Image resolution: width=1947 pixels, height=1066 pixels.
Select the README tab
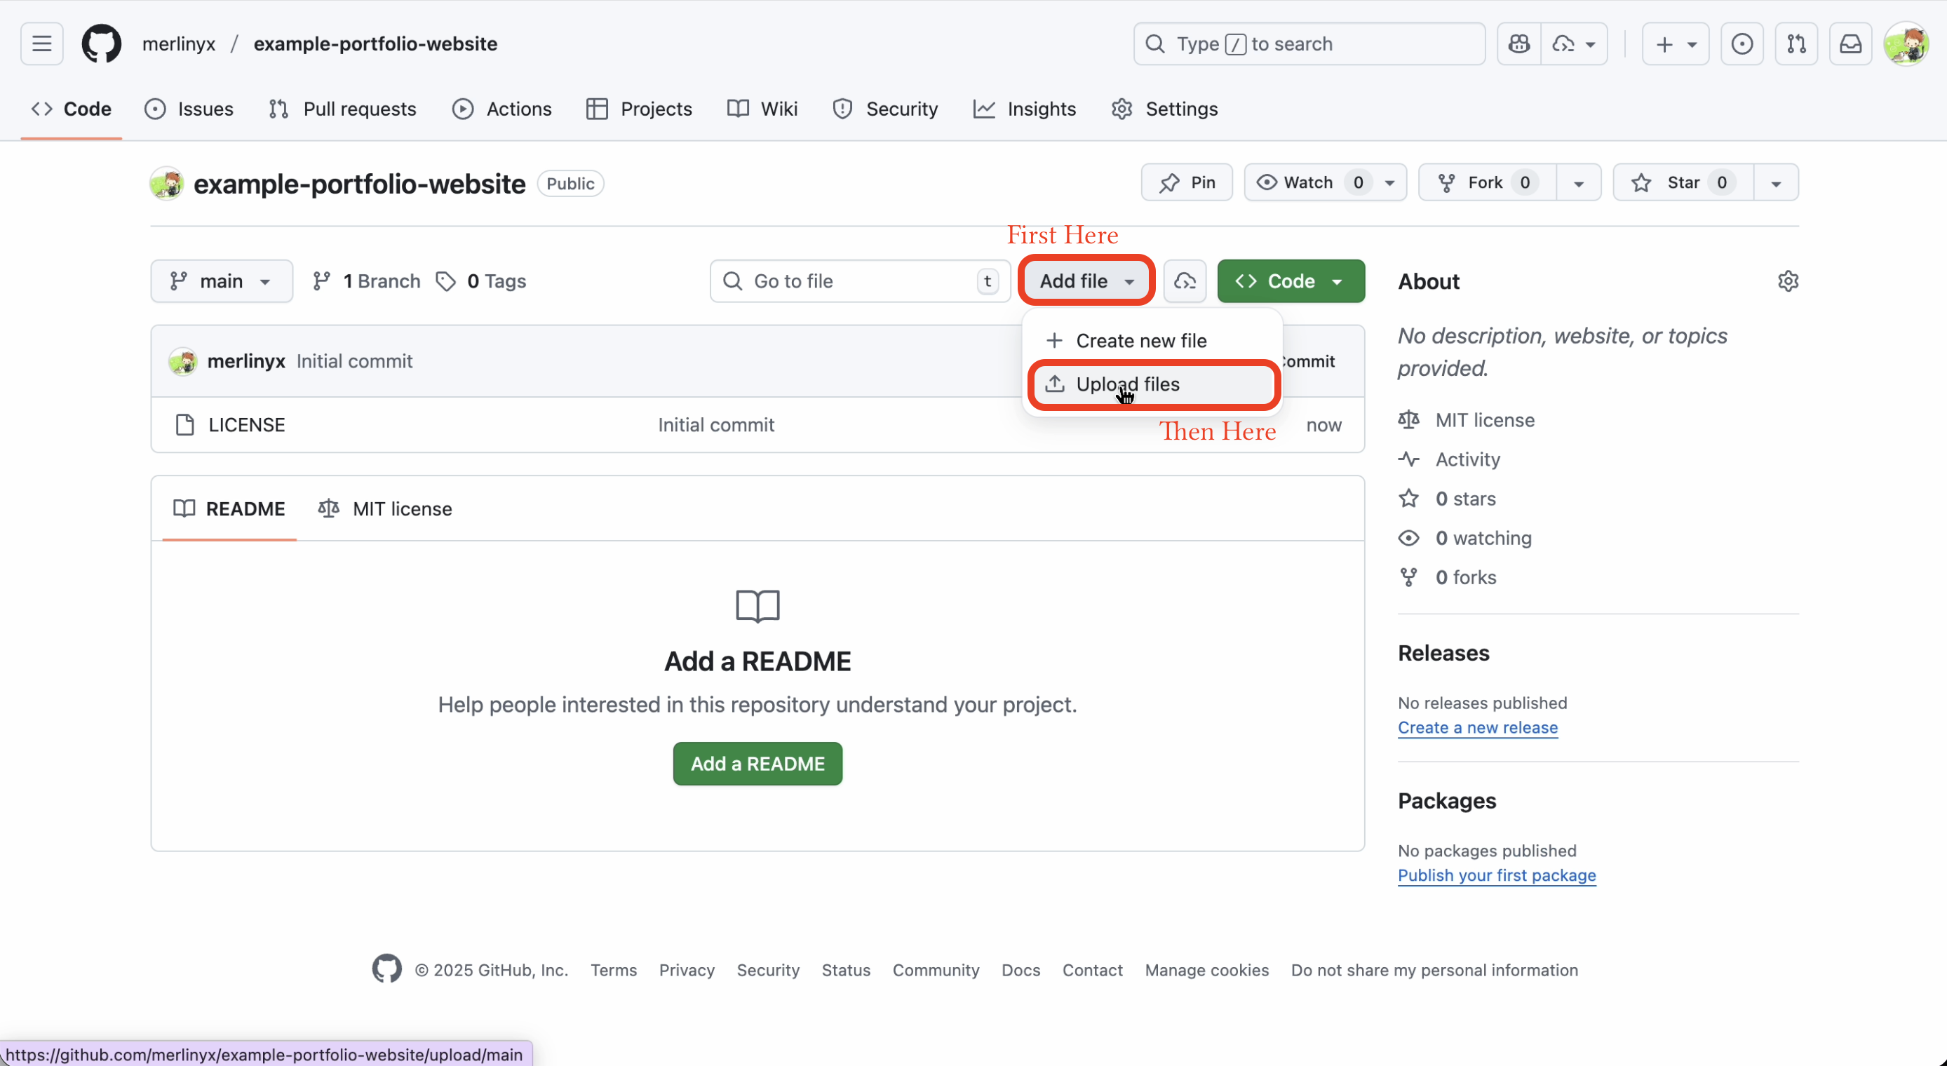(x=229, y=509)
